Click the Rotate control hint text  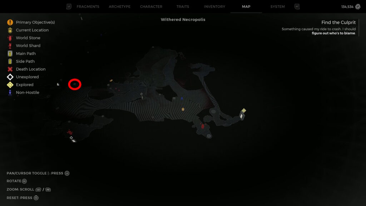click(x=14, y=181)
